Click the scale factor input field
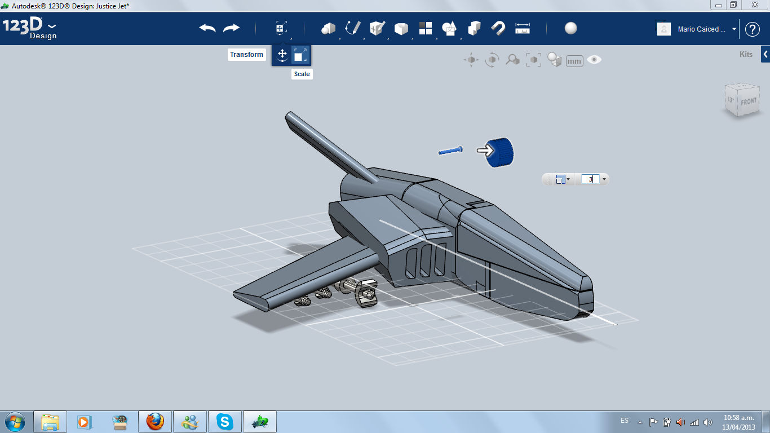 pyautogui.click(x=590, y=179)
